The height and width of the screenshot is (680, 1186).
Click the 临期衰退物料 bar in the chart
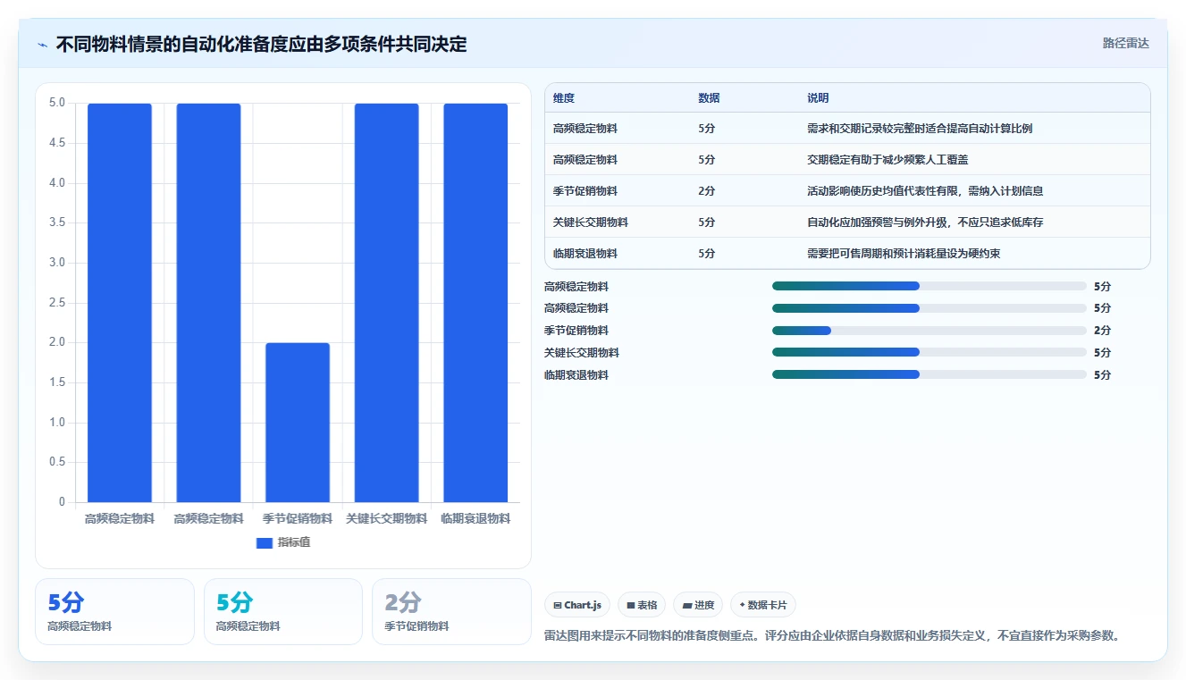[475, 303]
